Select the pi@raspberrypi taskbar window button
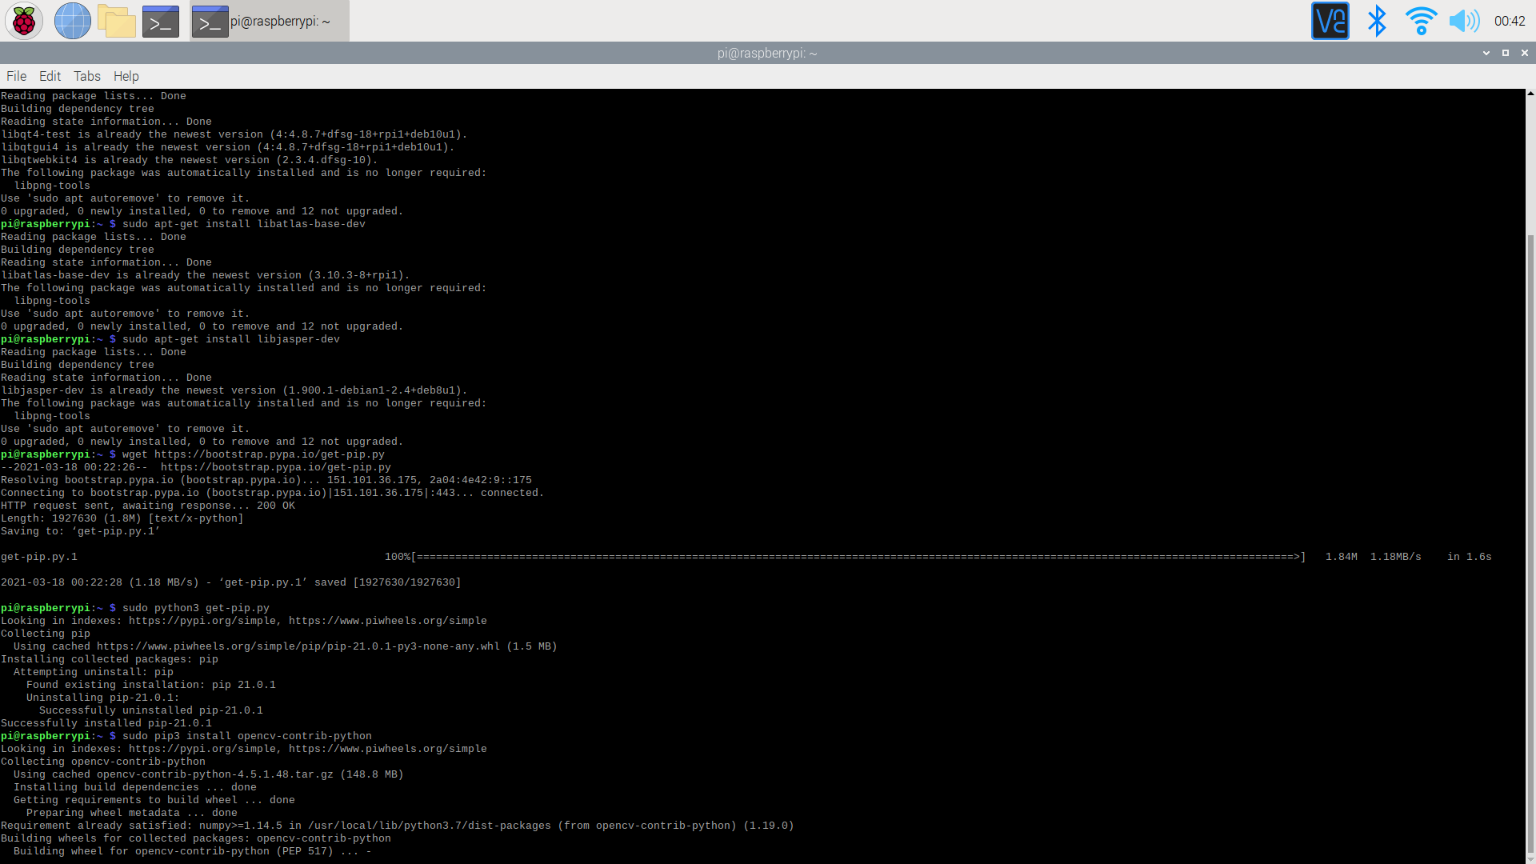This screenshot has height=864, width=1536. pyautogui.click(x=270, y=21)
